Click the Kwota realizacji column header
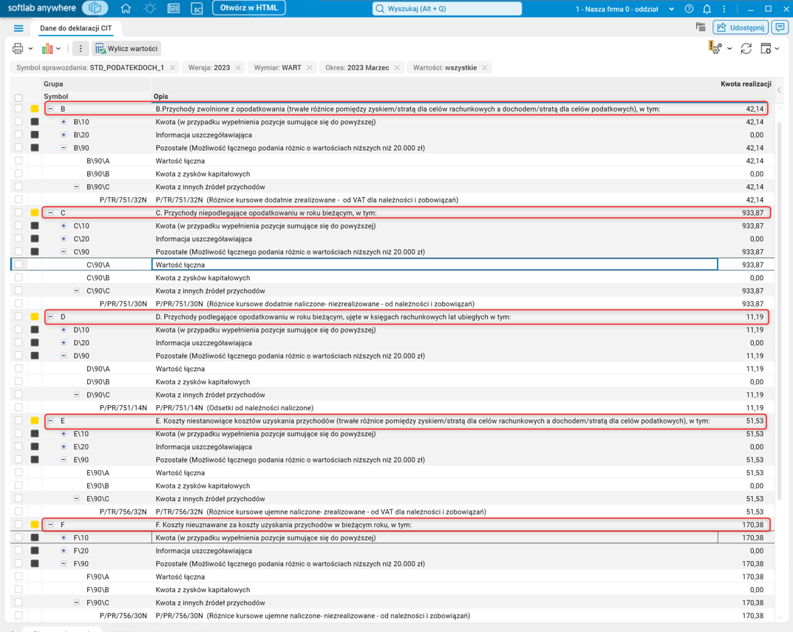The height and width of the screenshot is (632, 793). pyautogui.click(x=746, y=84)
